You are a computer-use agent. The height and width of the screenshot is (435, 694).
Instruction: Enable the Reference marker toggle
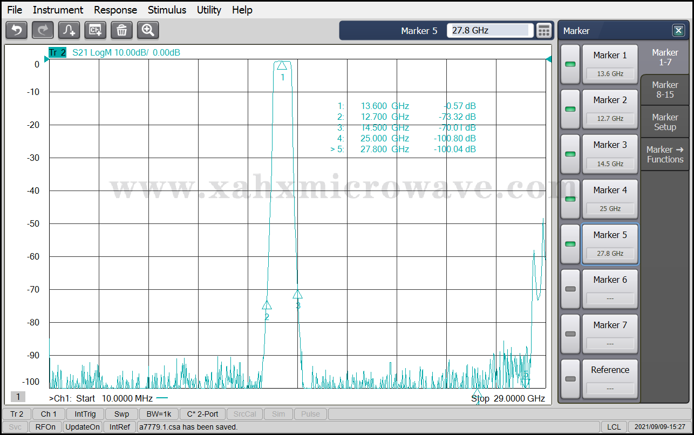point(570,379)
